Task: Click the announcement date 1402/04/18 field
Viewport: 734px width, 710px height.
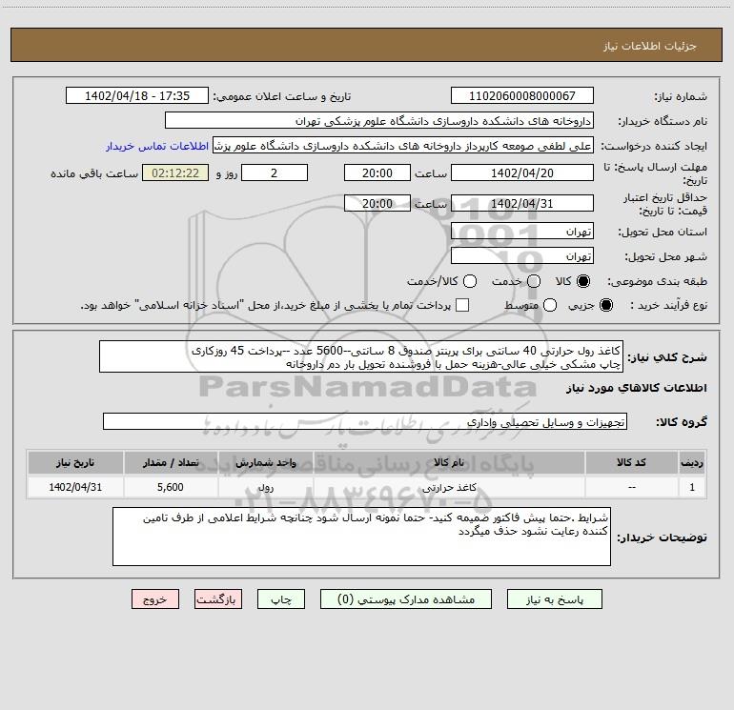Action: pyautogui.click(x=137, y=96)
